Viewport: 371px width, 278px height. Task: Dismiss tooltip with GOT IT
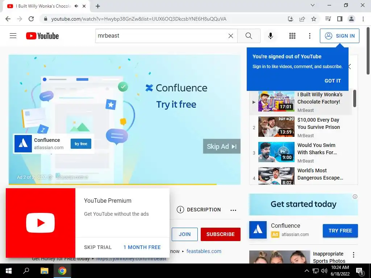pos(333,81)
